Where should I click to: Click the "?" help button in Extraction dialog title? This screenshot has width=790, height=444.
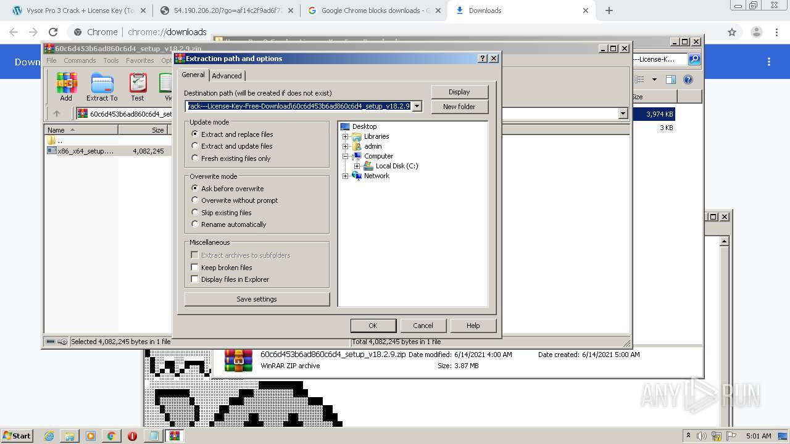coord(483,59)
